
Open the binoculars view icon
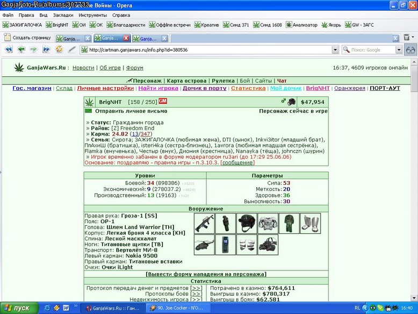pos(410,50)
